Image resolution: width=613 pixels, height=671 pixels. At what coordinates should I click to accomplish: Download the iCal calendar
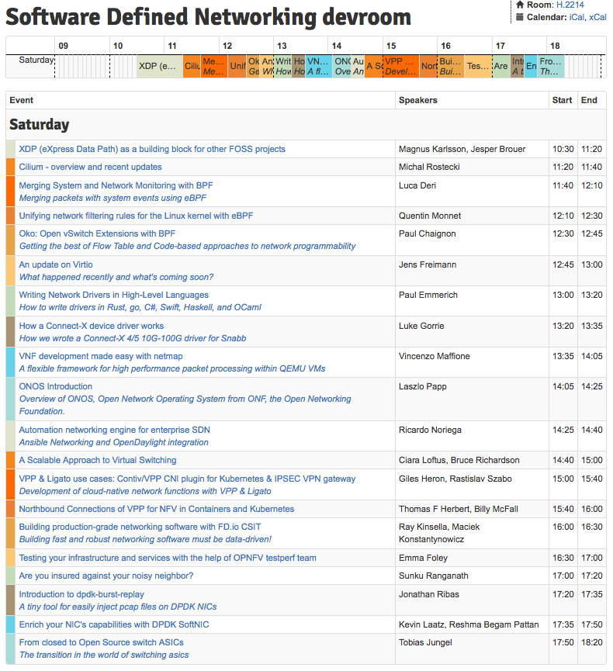click(577, 17)
